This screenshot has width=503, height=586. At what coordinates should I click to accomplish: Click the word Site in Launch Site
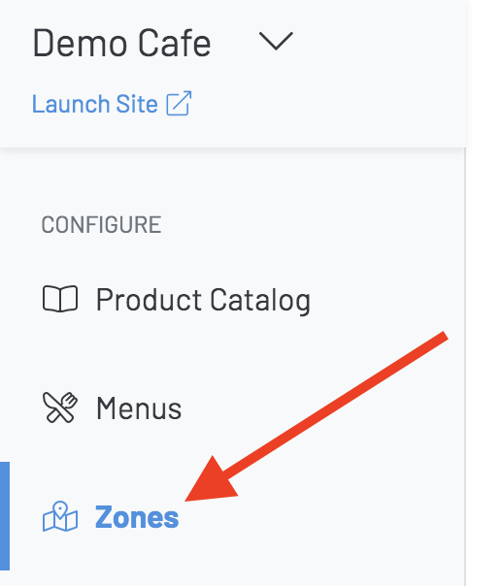coord(137,104)
